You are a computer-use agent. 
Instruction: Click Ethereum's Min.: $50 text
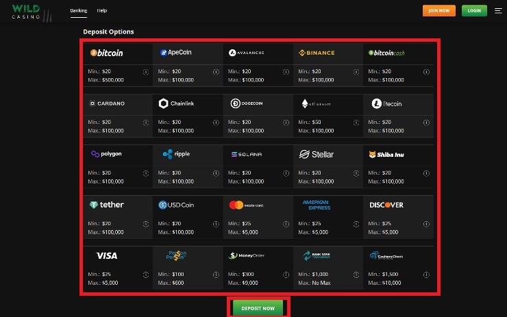310,122
